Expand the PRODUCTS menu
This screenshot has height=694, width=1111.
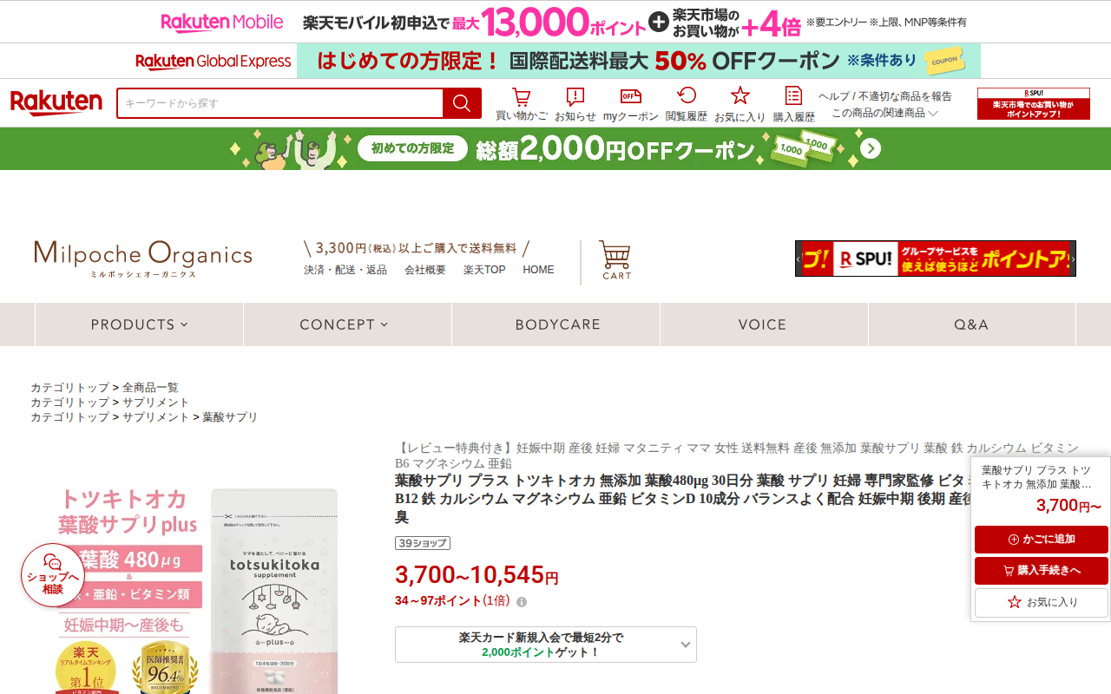coord(139,324)
